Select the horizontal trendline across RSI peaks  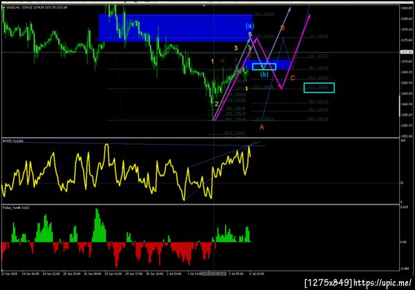(132, 144)
